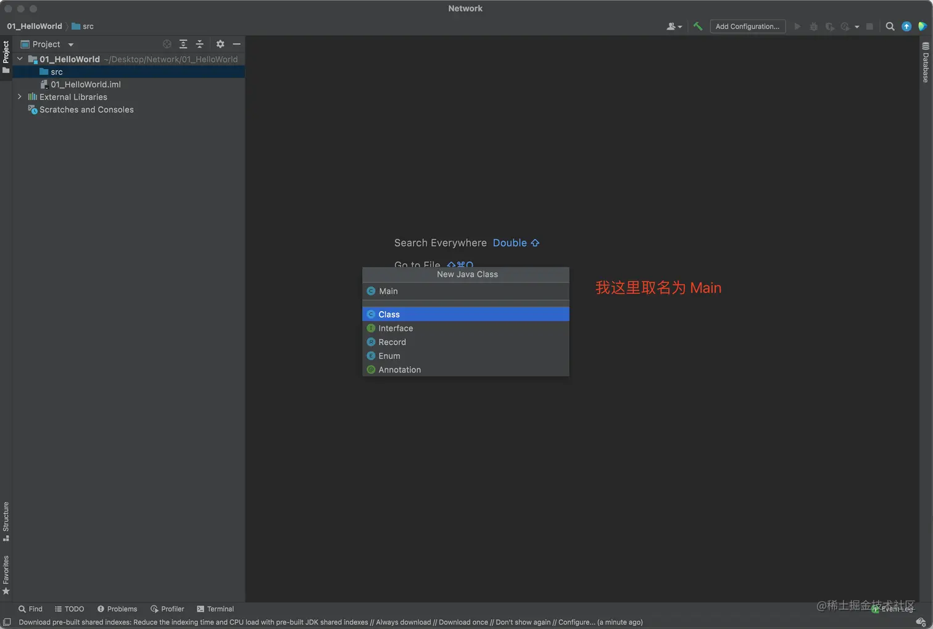Select the src folder in tree

click(128, 72)
